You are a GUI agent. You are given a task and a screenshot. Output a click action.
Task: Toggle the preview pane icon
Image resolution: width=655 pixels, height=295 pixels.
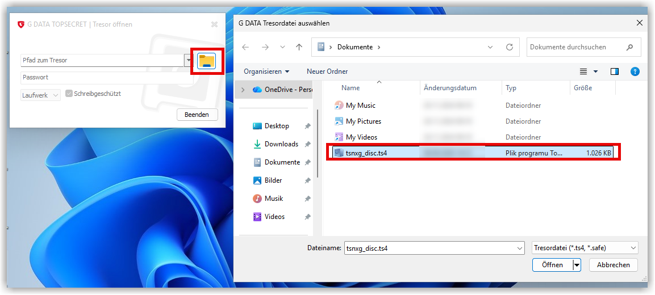(x=615, y=72)
